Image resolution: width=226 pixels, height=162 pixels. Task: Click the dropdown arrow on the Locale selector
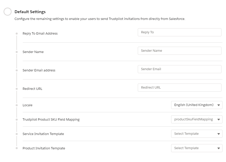click(x=219, y=105)
